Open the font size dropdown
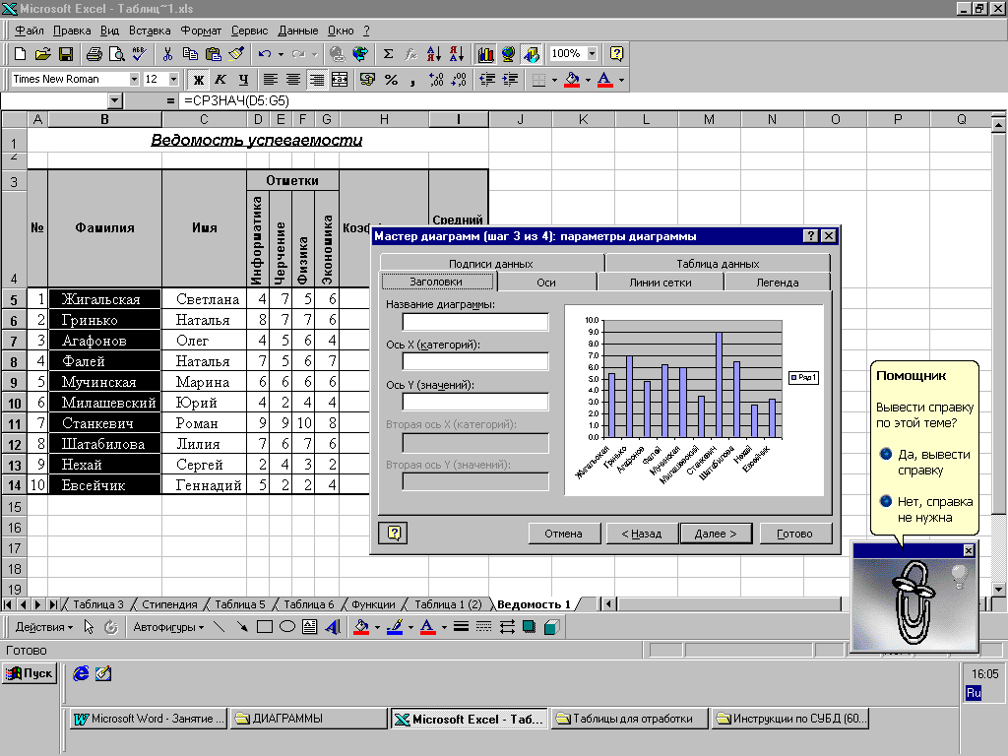The image size is (1008, 756). point(173,79)
